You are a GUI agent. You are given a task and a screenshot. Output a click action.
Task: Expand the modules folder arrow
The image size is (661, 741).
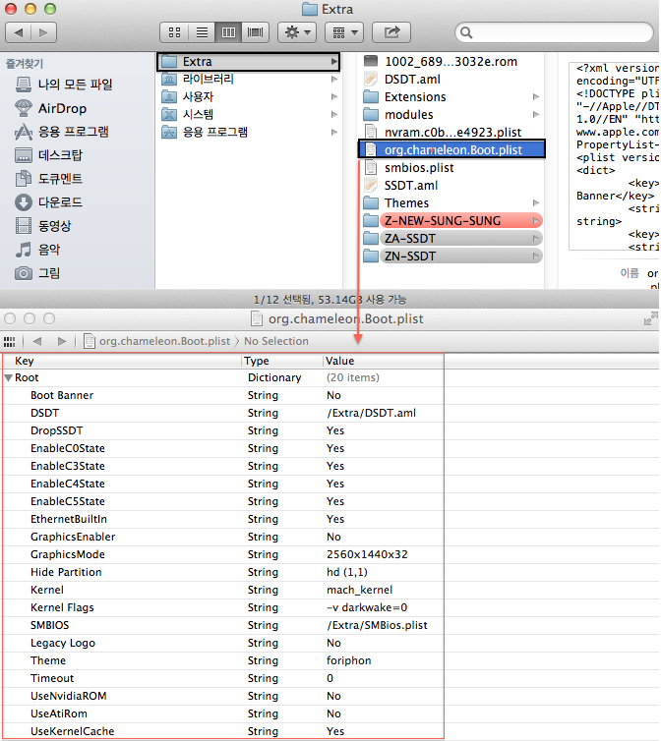point(536,114)
